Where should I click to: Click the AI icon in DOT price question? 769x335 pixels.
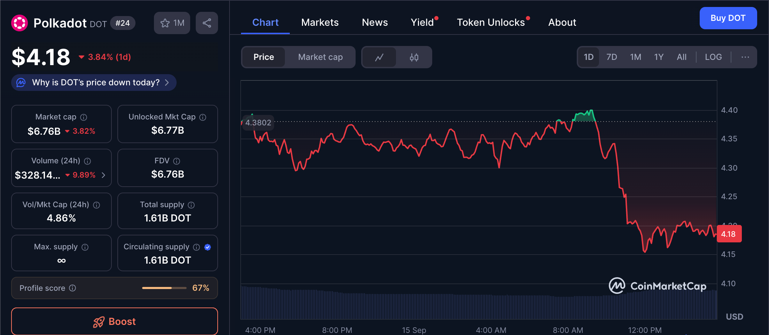tap(21, 83)
